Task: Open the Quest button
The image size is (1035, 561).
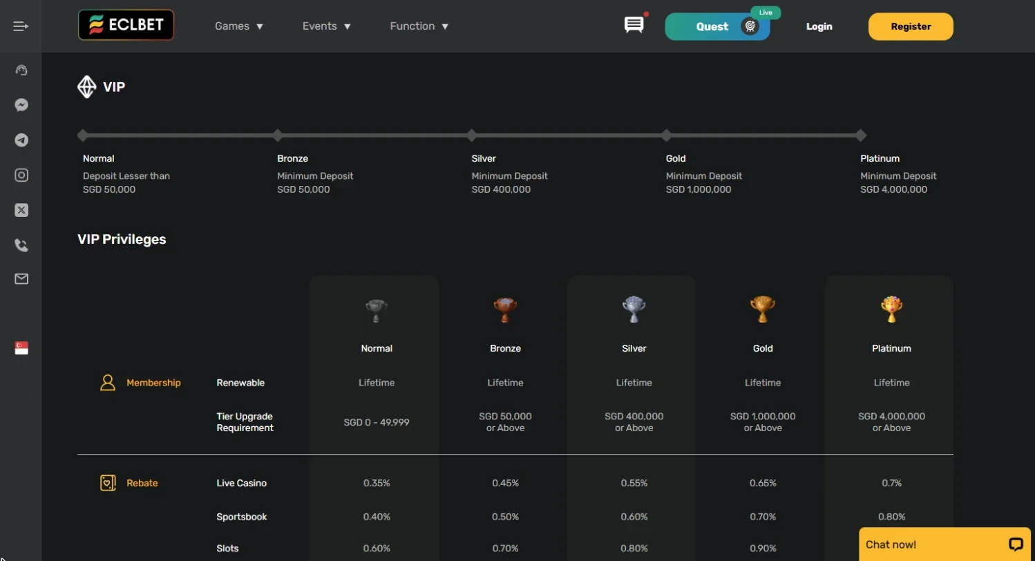Action: tap(717, 26)
